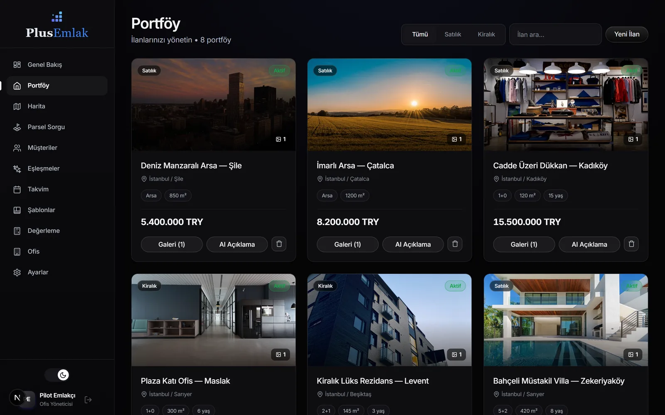Image resolution: width=665 pixels, height=415 pixels.
Task: Filter listings by Kiralık
Action: pos(486,34)
